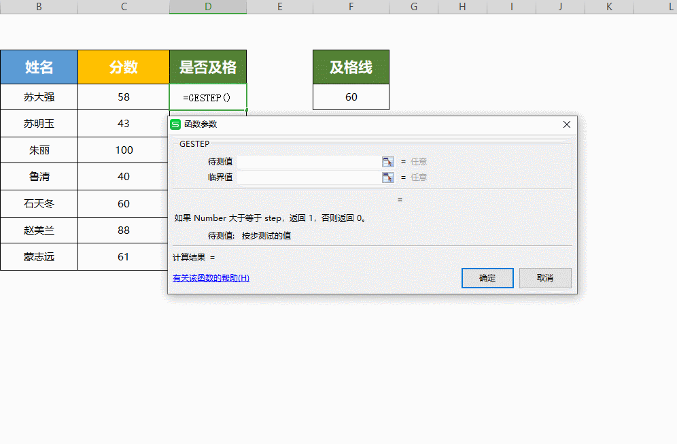The height and width of the screenshot is (444, 677).
Task: Select column F header
Action: [351, 7]
